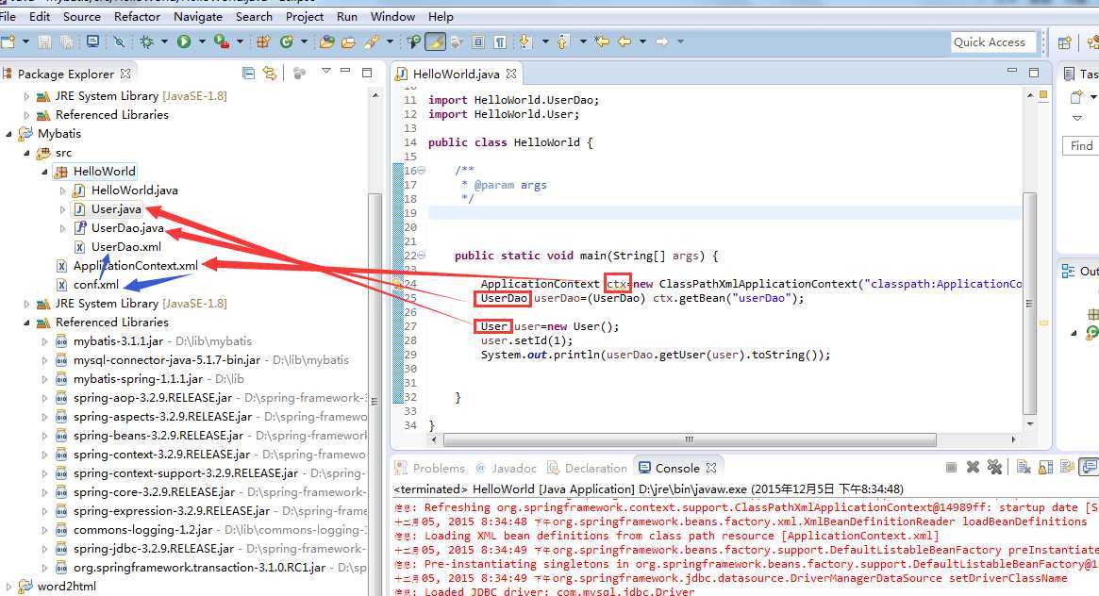Viewport: 1099px width, 596px height.
Task: Open the Run button dropdown arrow
Action: tap(202, 42)
